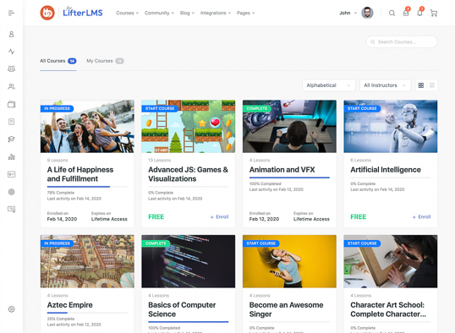
Task: Open the Artificial Intelligence course title
Action: pos(386,170)
